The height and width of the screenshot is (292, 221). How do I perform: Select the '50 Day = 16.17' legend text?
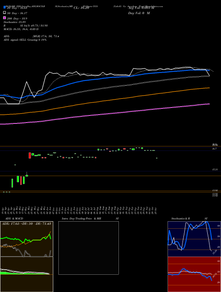point(17,13)
